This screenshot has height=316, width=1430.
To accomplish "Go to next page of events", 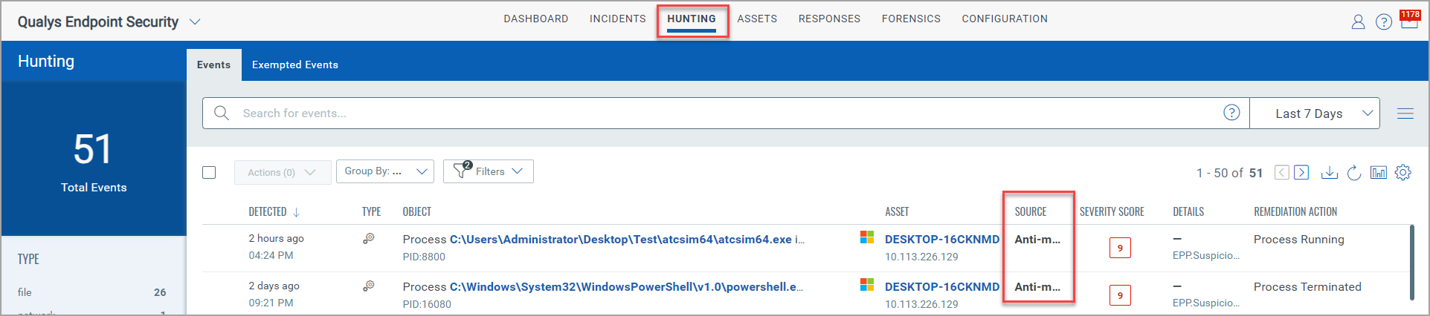I will point(1301,172).
